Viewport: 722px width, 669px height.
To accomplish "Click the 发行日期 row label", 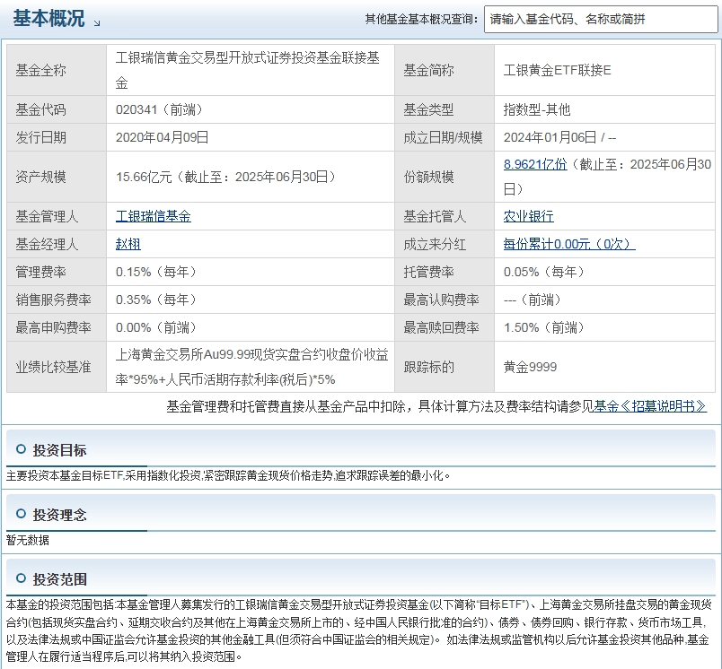I will [x=41, y=137].
